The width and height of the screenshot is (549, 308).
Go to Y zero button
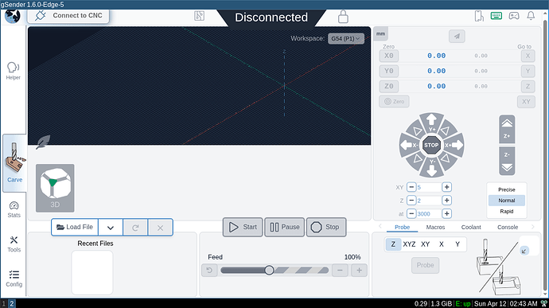point(528,71)
